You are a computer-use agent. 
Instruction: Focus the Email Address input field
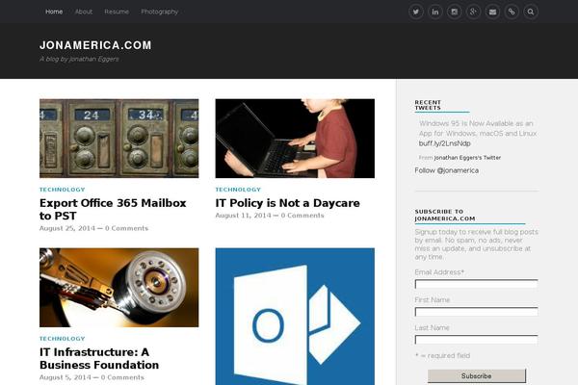pos(476,284)
